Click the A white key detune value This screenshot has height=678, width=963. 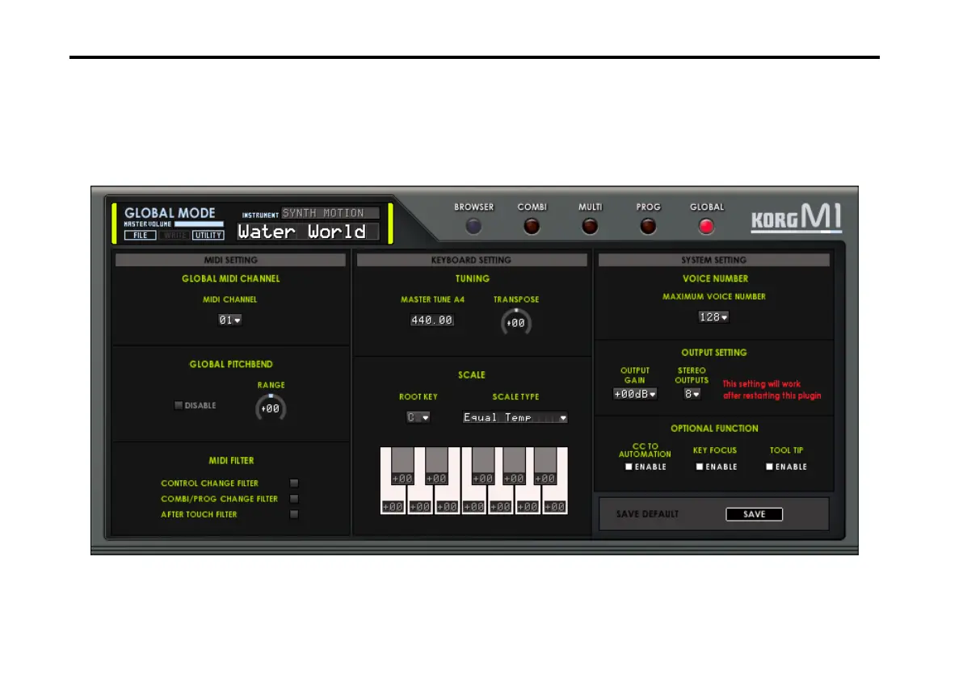pyautogui.click(x=528, y=507)
